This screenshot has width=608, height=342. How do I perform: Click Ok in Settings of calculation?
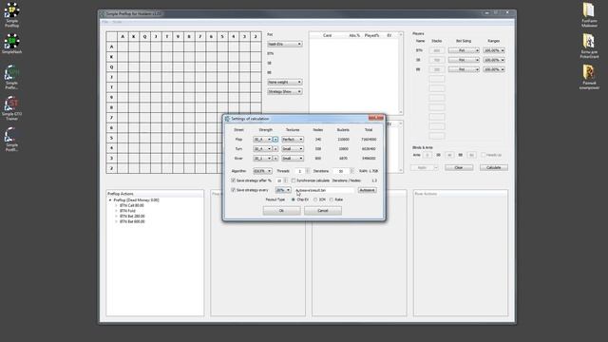[281, 211]
